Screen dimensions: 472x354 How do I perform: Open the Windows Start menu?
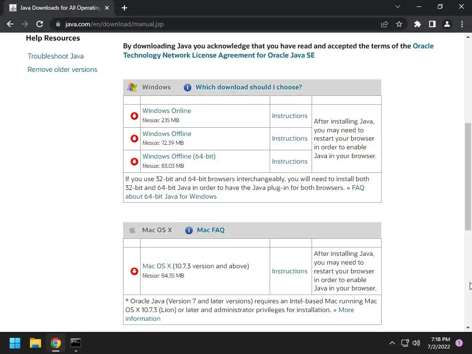pos(15,343)
